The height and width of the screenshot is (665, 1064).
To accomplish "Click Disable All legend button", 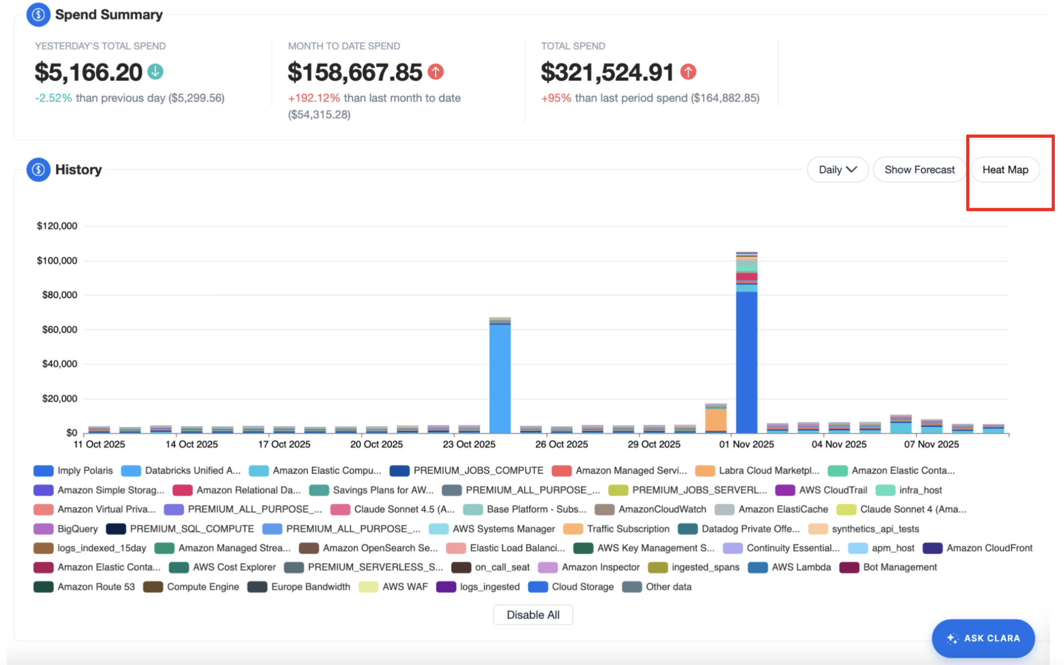I will (533, 615).
